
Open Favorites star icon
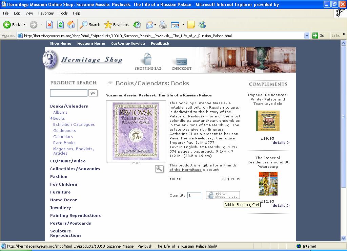pyautogui.click(x=108, y=25)
